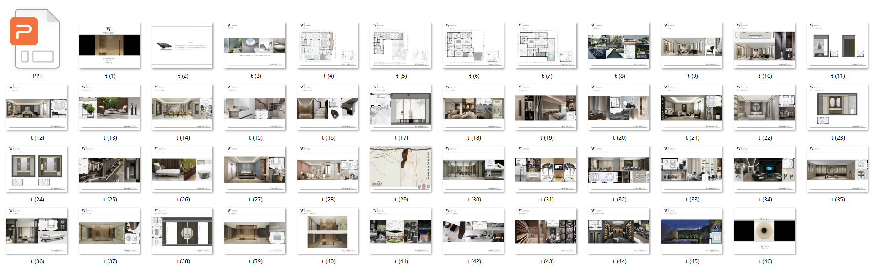873x277 pixels.
Task: Select bedroom thumbnail t (27)
Action: pyautogui.click(x=255, y=169)
